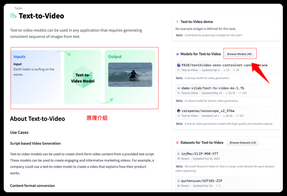Open damo-vilab/text-to-video-ms-1.7b model

(226, 90)
